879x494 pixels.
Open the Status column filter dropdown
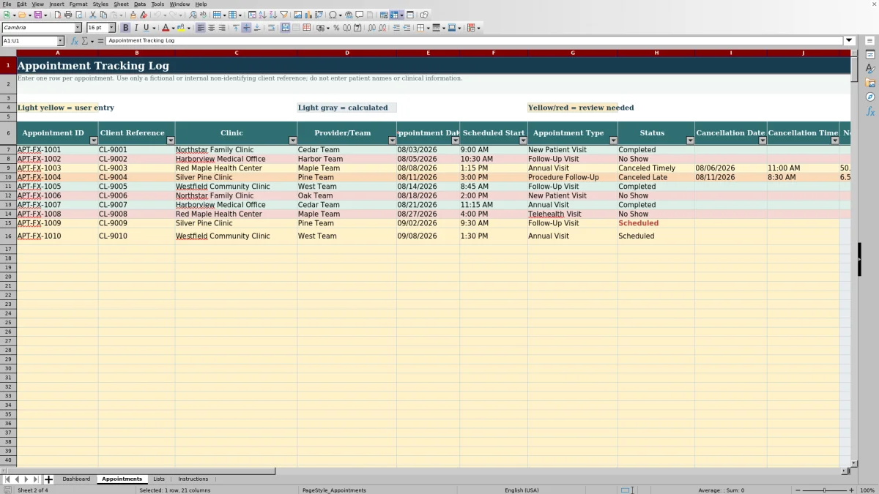coord(689,141)
